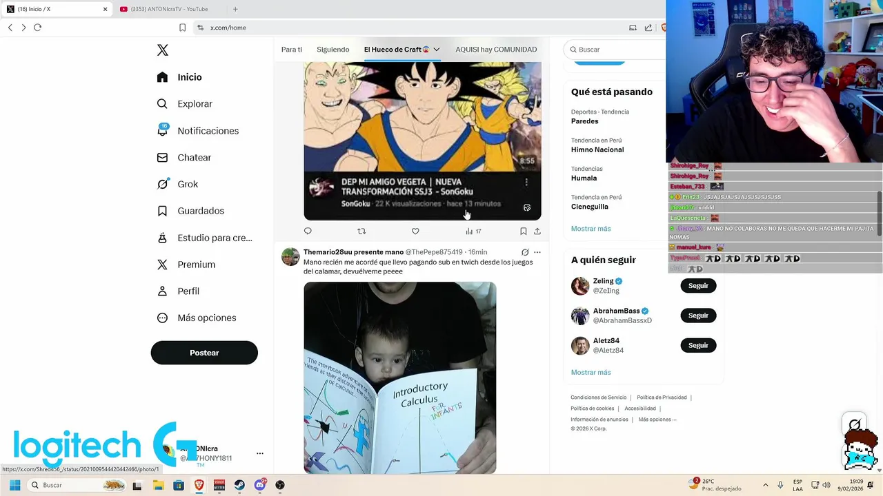This screenshot has height=496, width=883.
Task: Reload the browser page
Action: coord(37,28)
